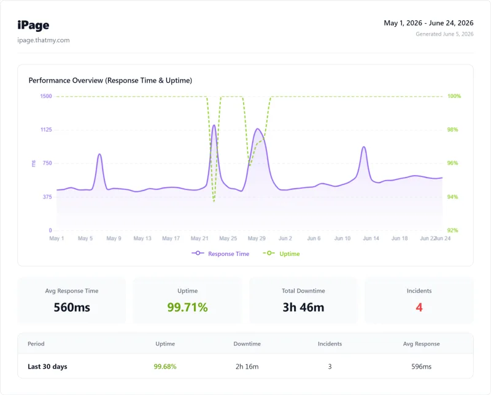
Task: Click the Avg Response column header
Action: click(x=421, y=344)
